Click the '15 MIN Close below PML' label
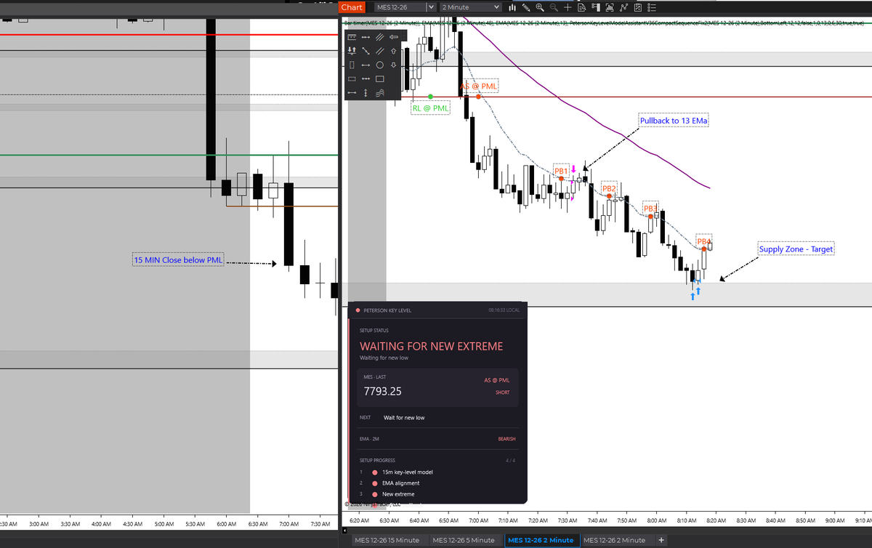The height and width of the screenshot is (548, 872). click(178, 259)
